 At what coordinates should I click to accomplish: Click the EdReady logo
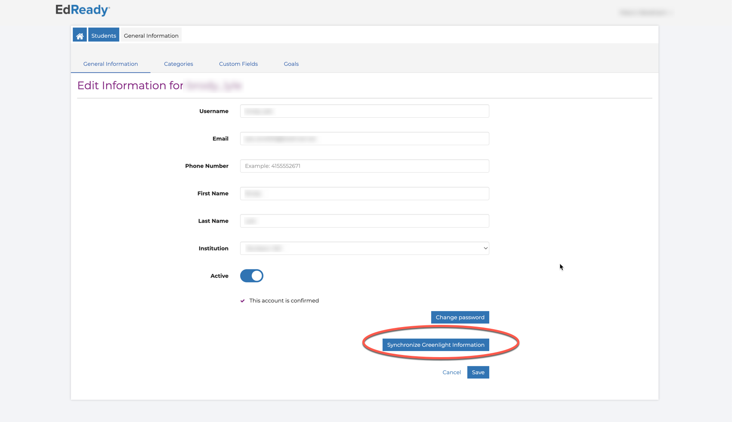(x=83, y=10)
